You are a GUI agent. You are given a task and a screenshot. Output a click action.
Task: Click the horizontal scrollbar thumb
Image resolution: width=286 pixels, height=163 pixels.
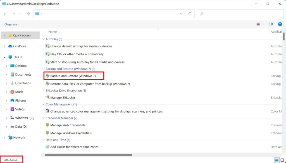point(89,155)
